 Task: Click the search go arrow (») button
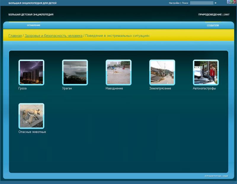click(x=215, y=3)
